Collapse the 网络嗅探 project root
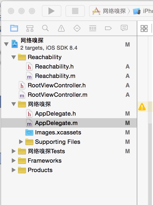Viewport: 153px width, 205px height. (6, 44)
